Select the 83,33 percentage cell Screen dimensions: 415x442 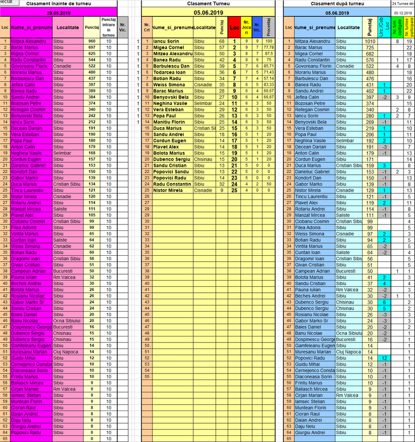269,85
